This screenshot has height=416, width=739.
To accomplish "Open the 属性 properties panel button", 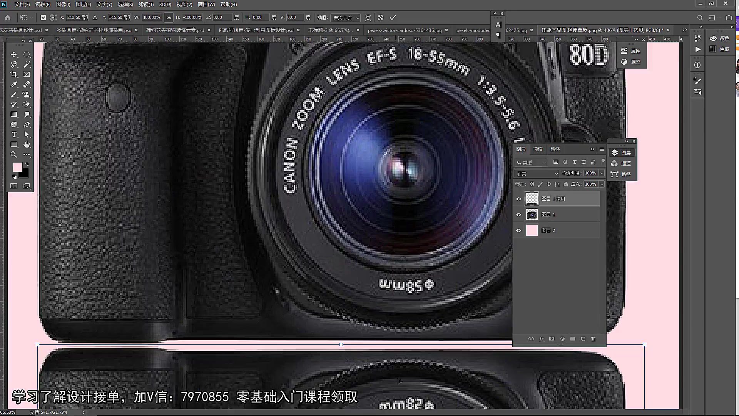I will [631, 51].
